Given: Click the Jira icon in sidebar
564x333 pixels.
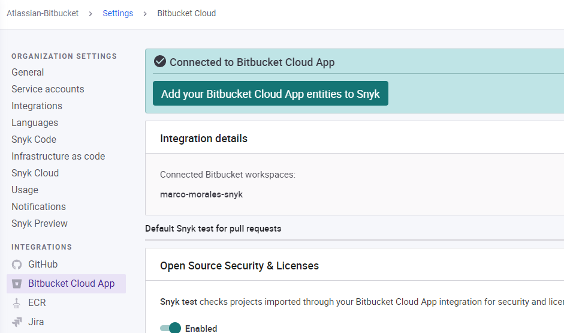Looking at the screenshot, I should (17, 322).
